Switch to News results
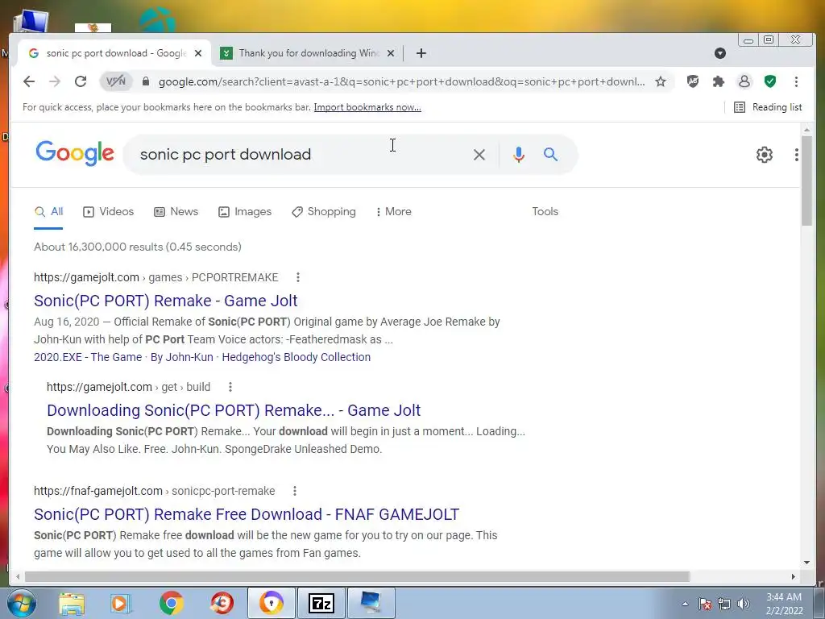825x619 pixels. pyautogui.click(x=176, y=212)
